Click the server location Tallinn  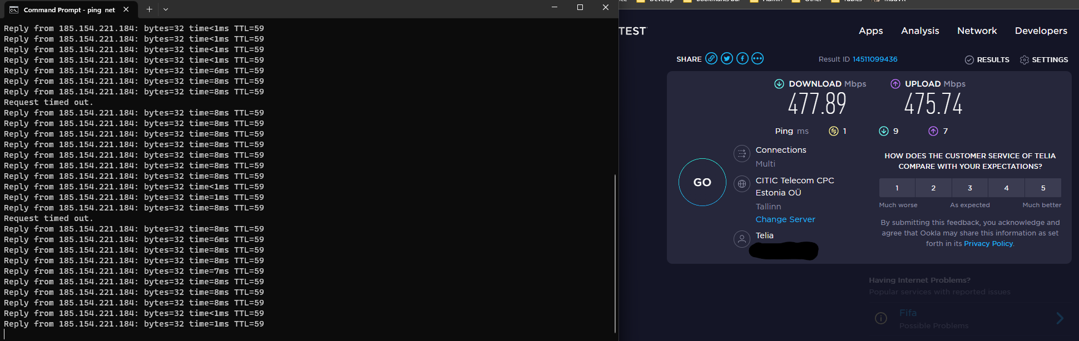768,207
